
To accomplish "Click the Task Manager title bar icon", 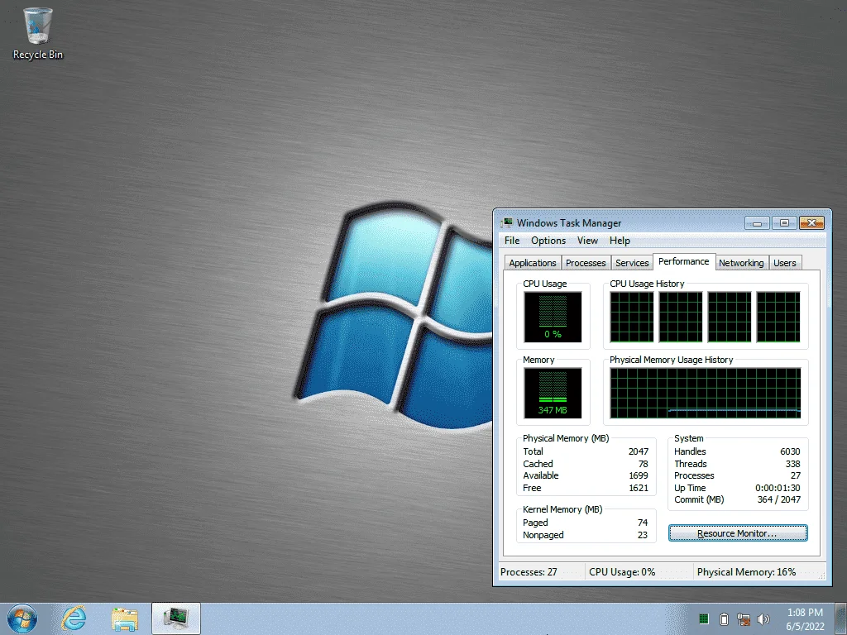I will [506, 223].
